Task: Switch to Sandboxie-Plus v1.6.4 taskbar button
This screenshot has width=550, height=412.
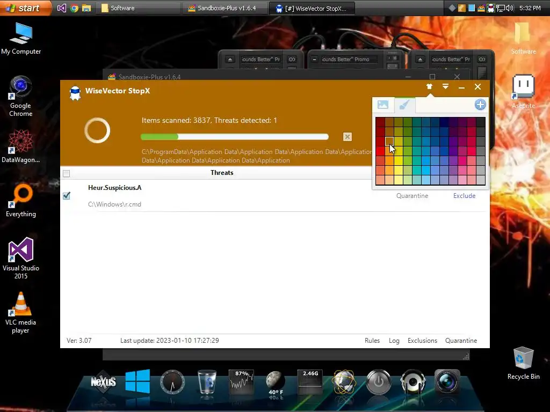Action: click(226, 8)
